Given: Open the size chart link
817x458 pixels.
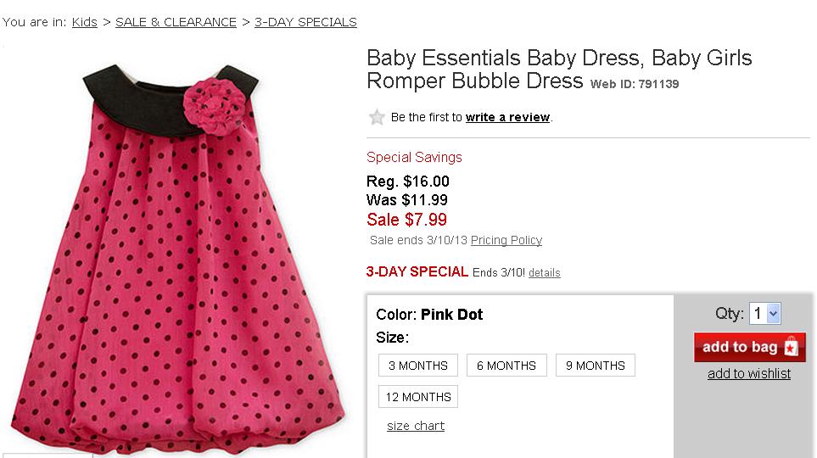Looking at the screenshot, I should [x=416, y=426].
